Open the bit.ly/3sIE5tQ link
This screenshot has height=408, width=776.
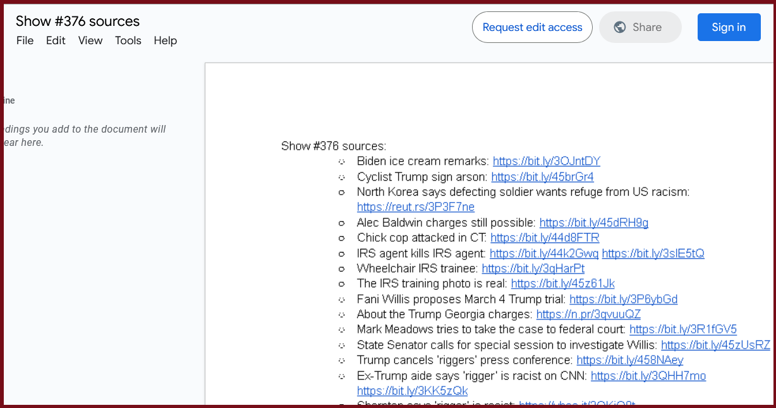pyautogui.click(x=653, y=253)
